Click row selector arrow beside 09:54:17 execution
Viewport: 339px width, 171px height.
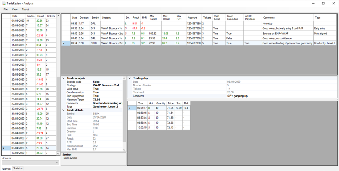[x=129, y=108]
